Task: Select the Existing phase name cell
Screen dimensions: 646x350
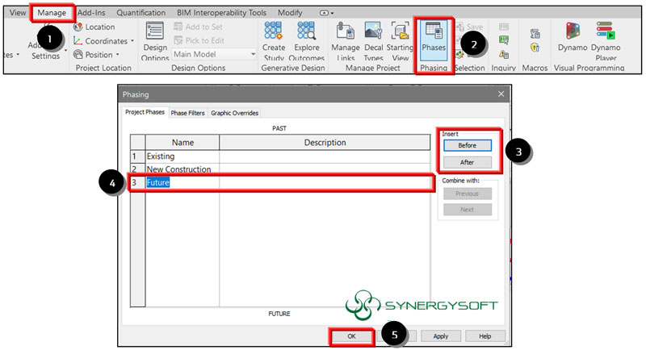Action: click(x=182, y=156)
